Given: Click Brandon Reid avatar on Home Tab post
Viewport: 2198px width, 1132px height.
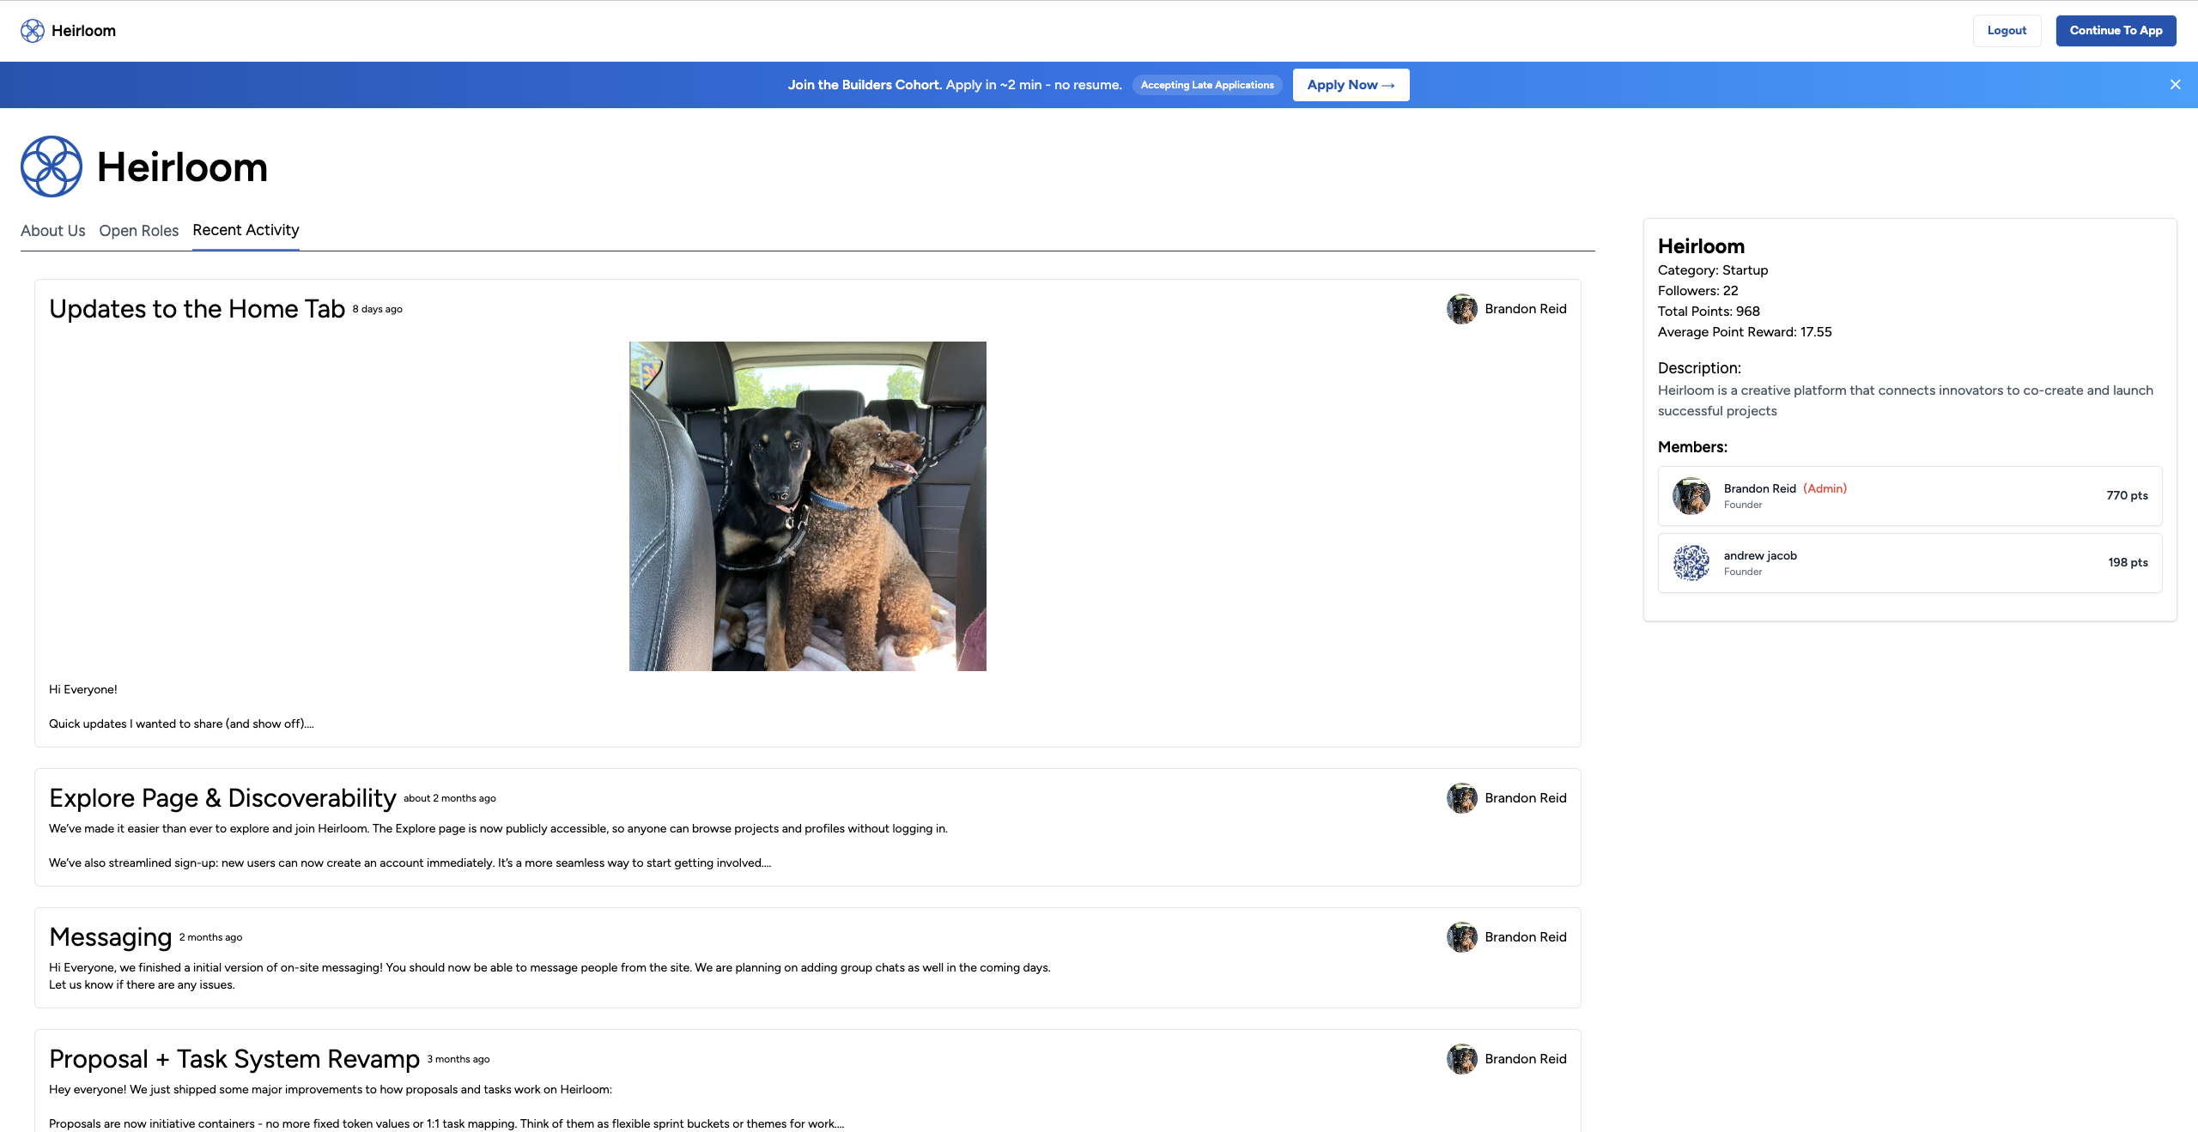Looking at the screenshot, I should coord(1461,309).
